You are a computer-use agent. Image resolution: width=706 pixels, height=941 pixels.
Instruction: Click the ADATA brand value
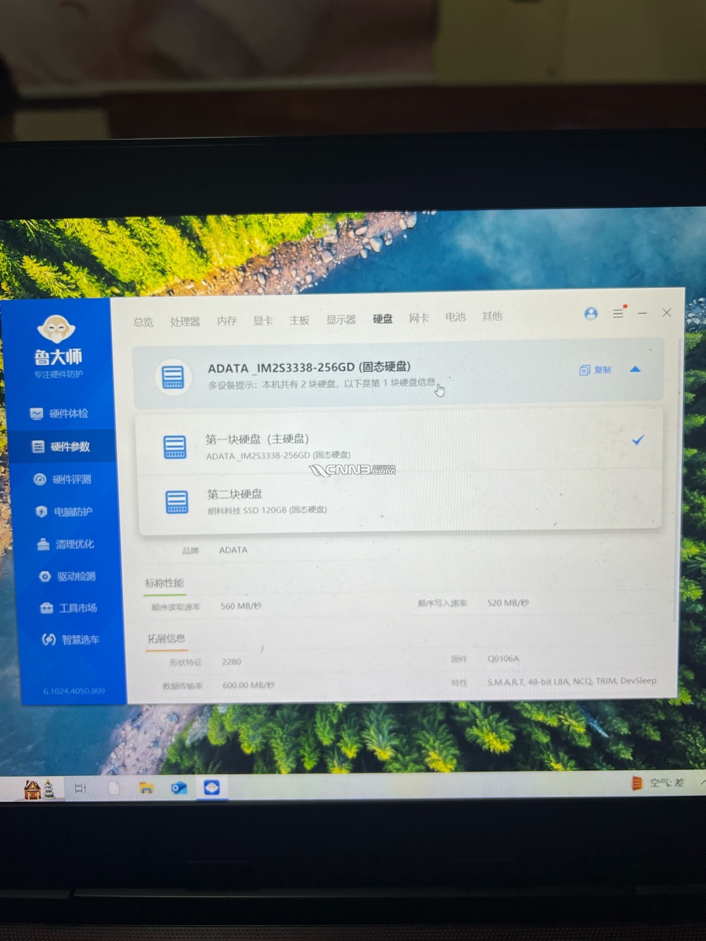click(x=233, y=550)
